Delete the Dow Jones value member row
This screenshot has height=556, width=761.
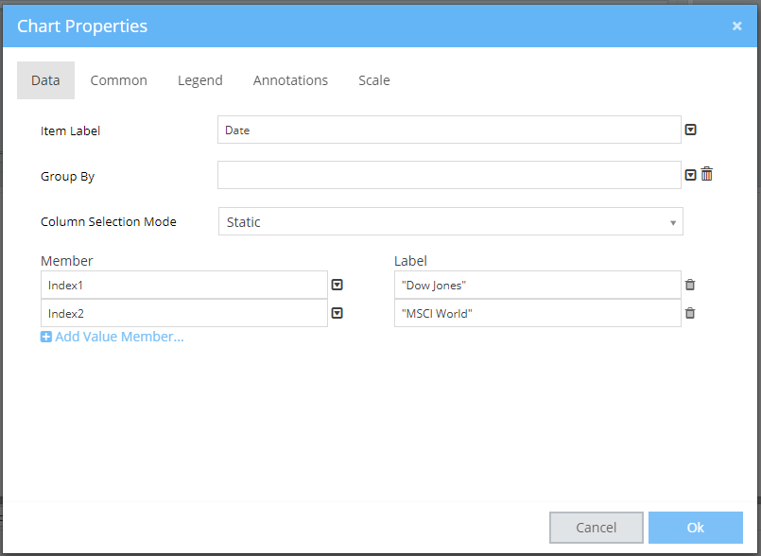690,285
